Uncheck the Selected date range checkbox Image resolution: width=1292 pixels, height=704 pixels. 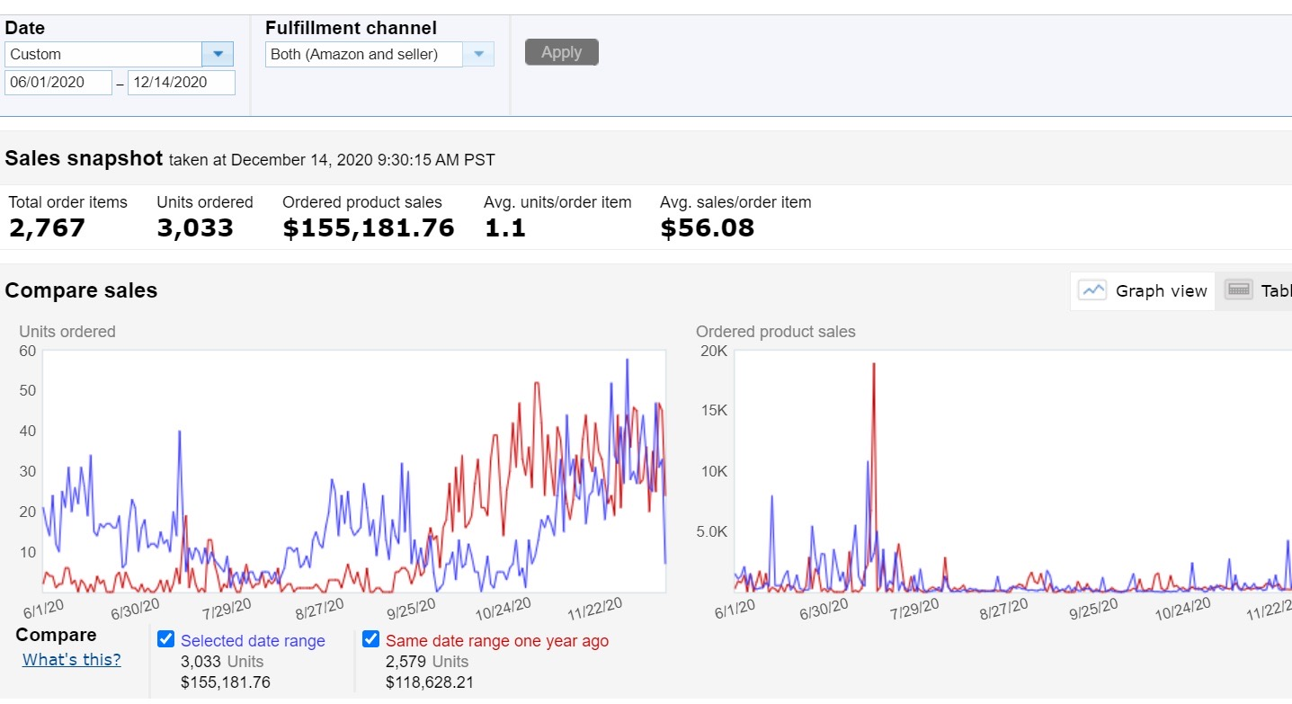[x=165, y=639]
